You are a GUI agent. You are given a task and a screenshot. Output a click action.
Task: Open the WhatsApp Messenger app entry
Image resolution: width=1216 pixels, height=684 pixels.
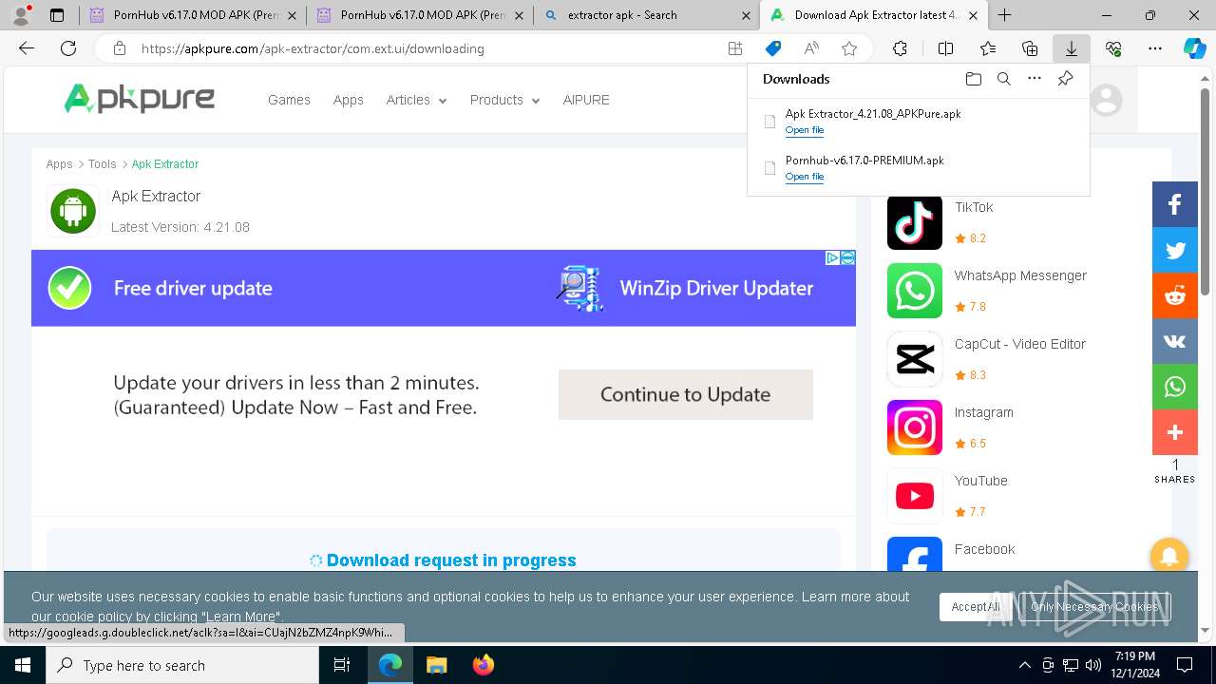coord(988,291)
